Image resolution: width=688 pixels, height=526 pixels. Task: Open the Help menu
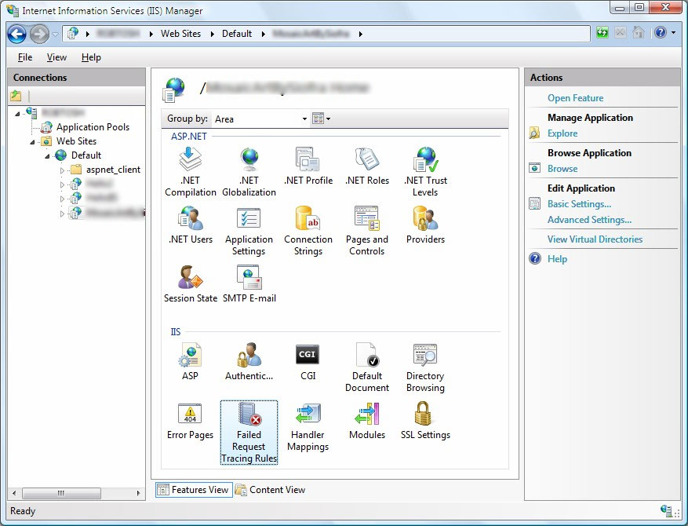tap(91, 57)
